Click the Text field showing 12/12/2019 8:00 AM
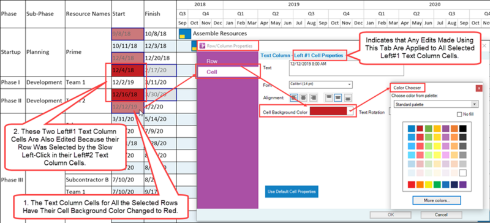The width and height of the screenshot is (490, 223). pos(346,68)
